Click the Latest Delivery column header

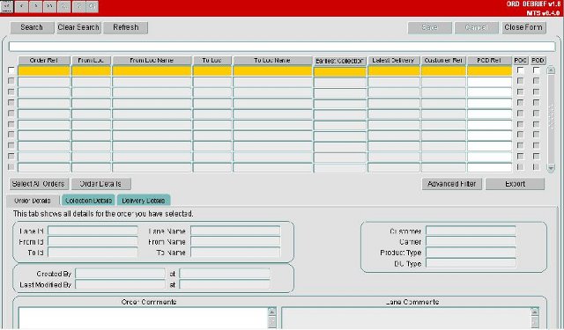point(394,61)
